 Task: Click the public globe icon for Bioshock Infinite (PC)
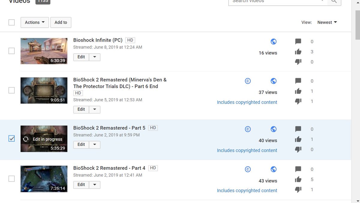coord(274,42)
